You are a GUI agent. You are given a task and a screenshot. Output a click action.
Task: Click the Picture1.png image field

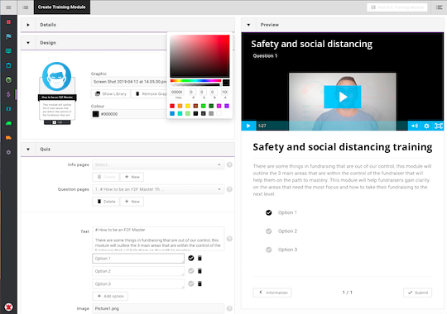point(158,308)
